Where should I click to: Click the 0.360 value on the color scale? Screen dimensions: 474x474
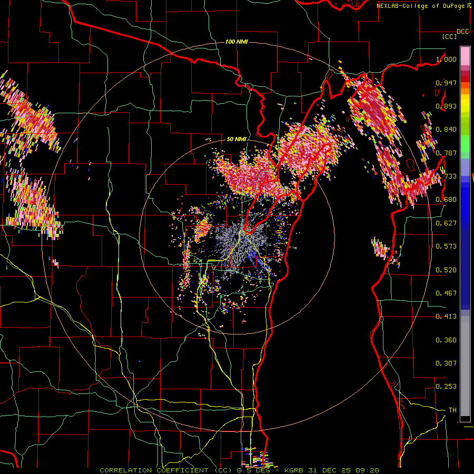pos(446,340)
